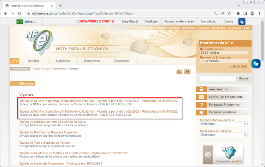Open Tabela de Códigos de item da Lista de Serviços
265x167 pixels.
click(x=53, y=122)
